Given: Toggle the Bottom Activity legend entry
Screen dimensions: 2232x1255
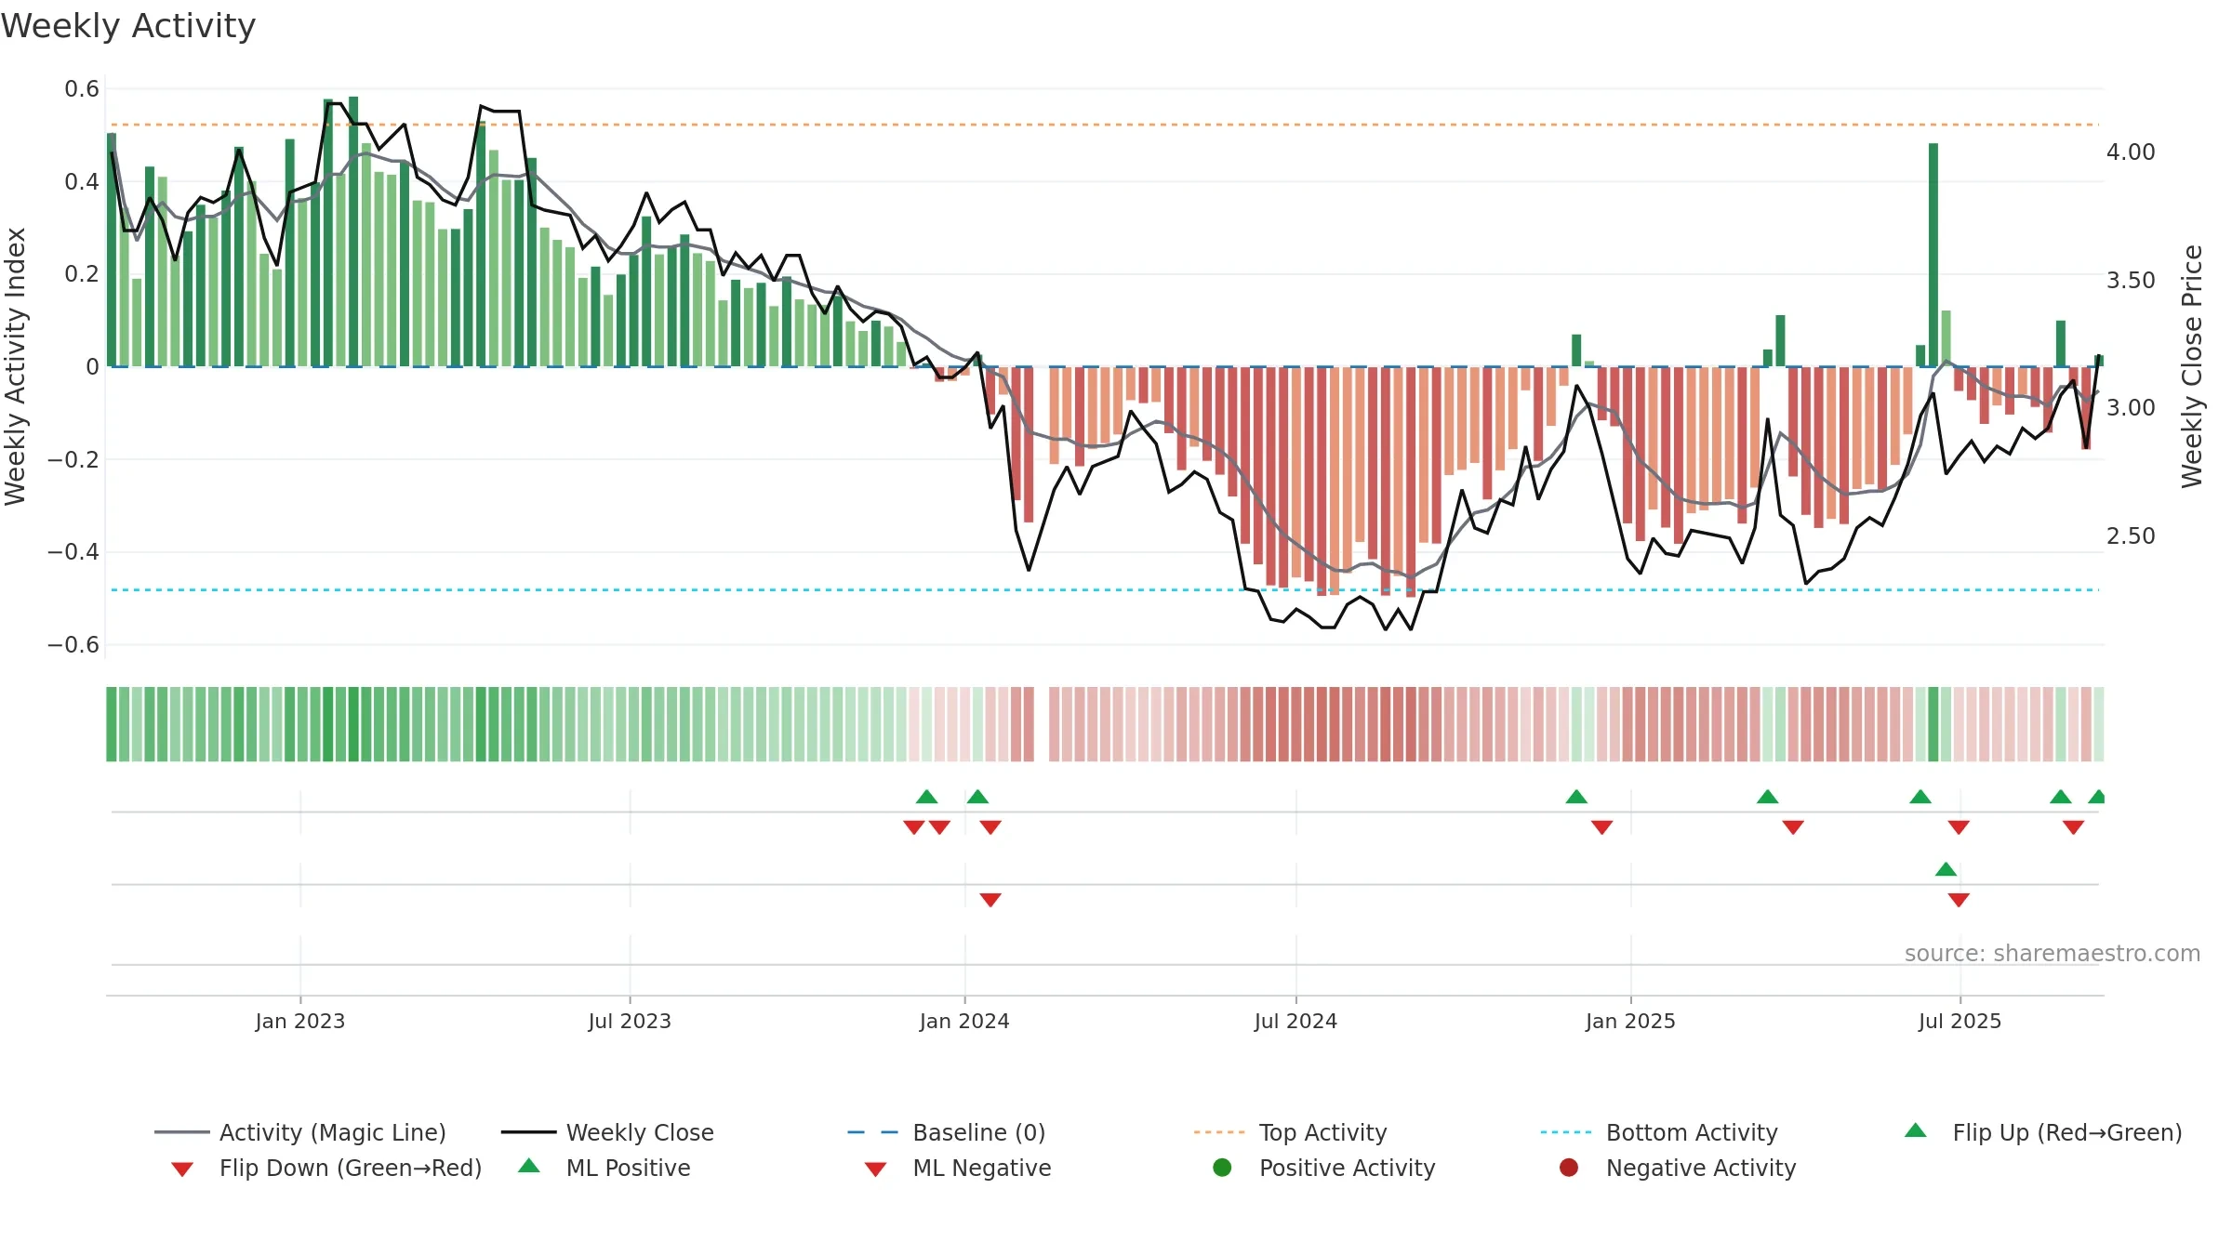Looking at the screenshot, I should [1659, 1132].
